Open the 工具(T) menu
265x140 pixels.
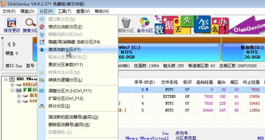click(64, 12)
